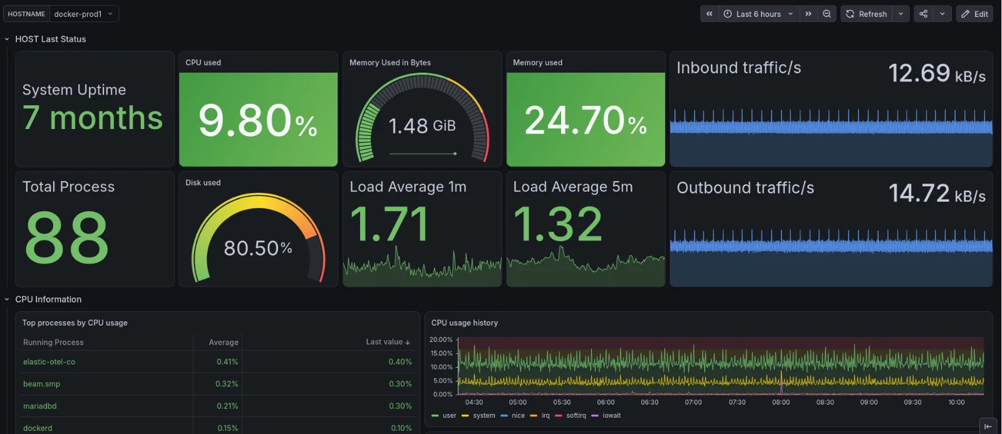Click the 9.80% CPU used value
The image size is (1002, 434).
pos(258,120)
